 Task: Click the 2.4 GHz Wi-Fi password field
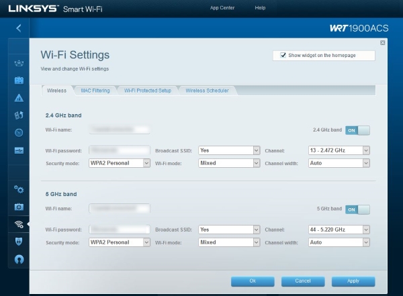120,150
